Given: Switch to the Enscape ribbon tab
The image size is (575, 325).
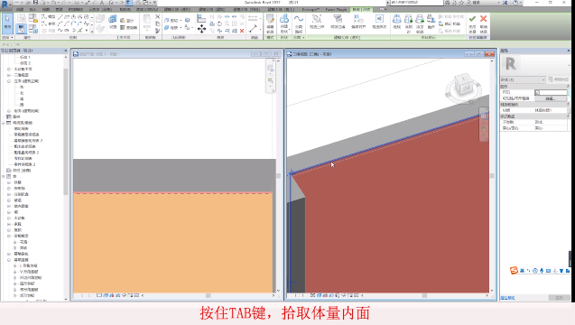Looking at the screenshot, I should pyautogui.click(x=311, y=10).
